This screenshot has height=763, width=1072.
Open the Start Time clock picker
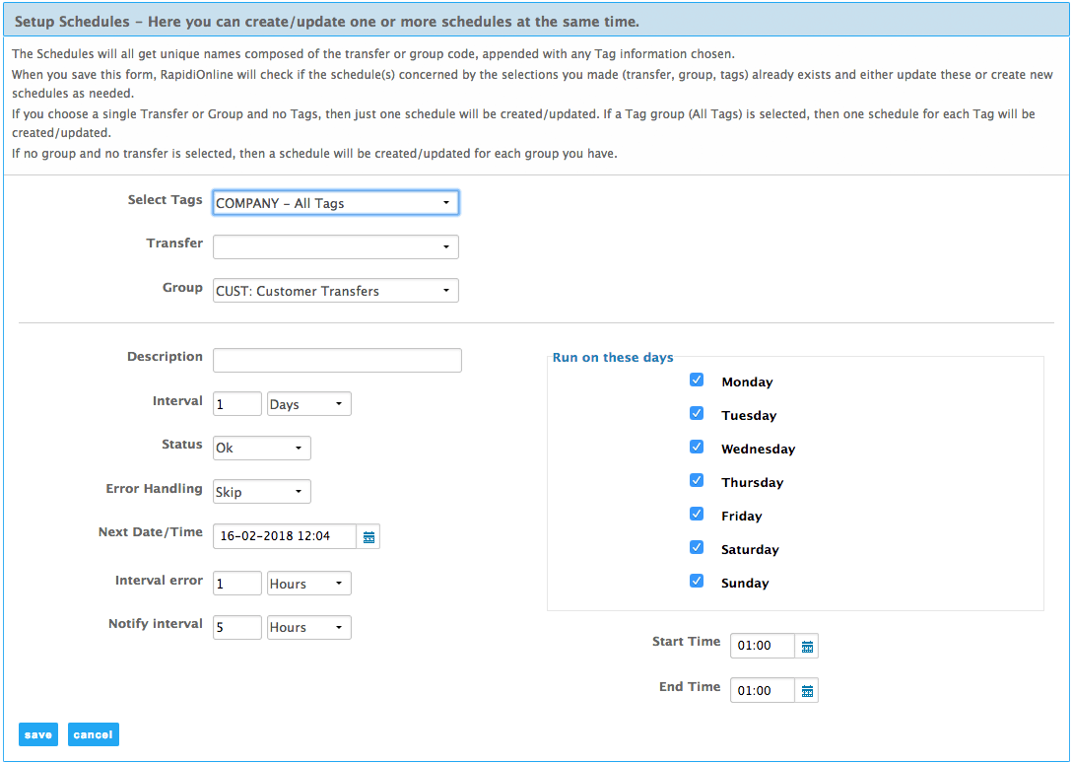pos(806,646)
